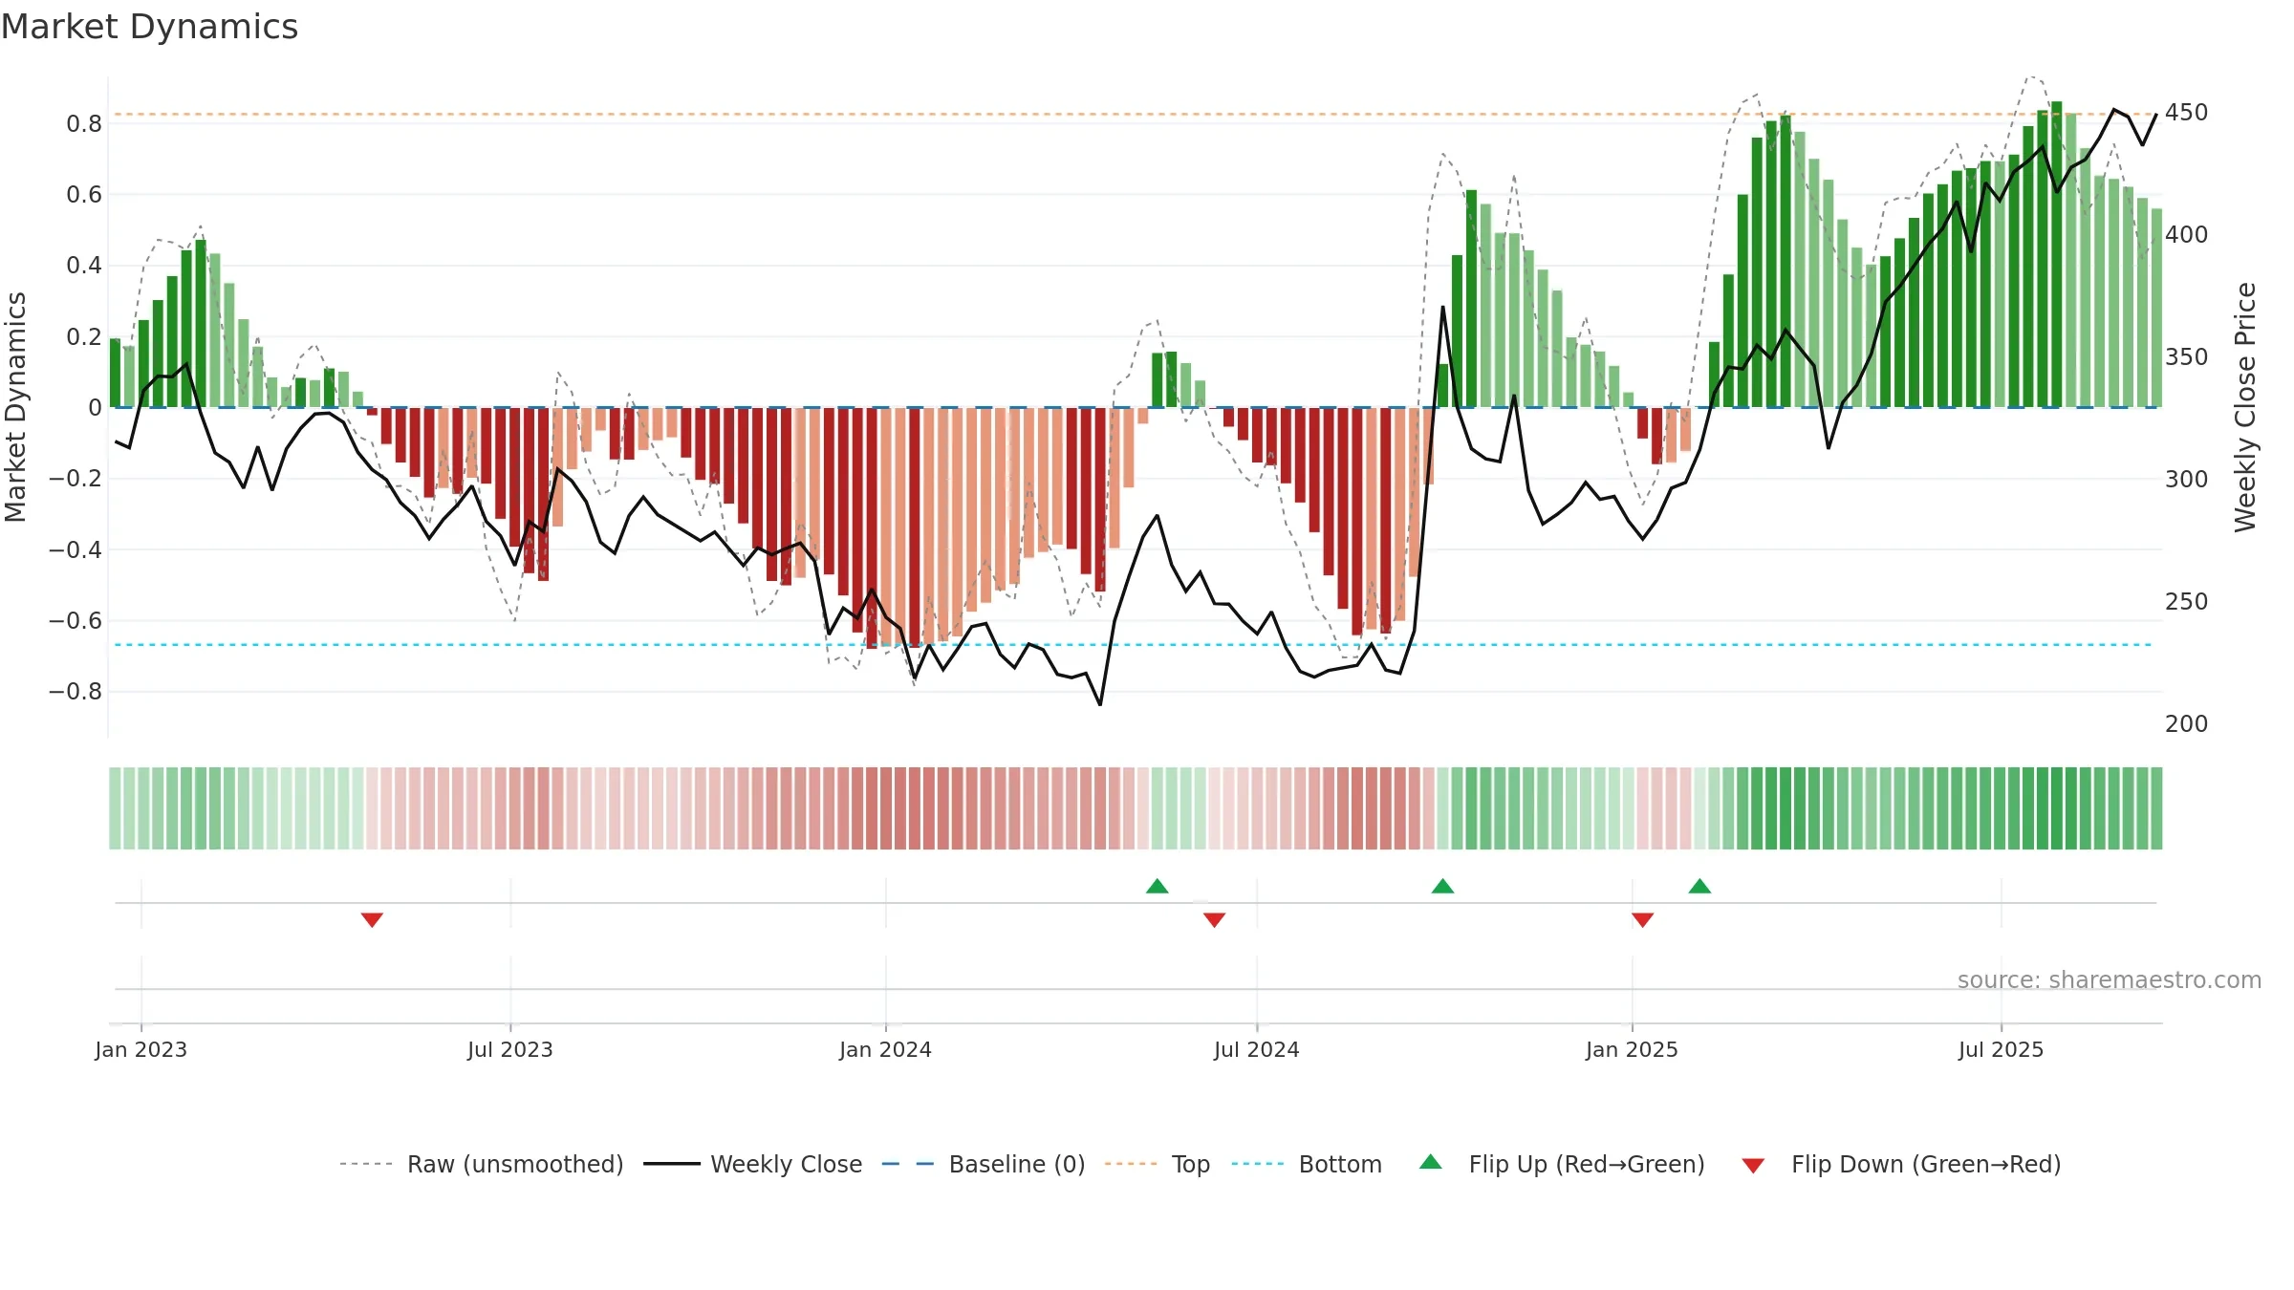Click the 350 tick on price axis
This screenshot has width=2294, height=1290.
[x=2187, y=357]
